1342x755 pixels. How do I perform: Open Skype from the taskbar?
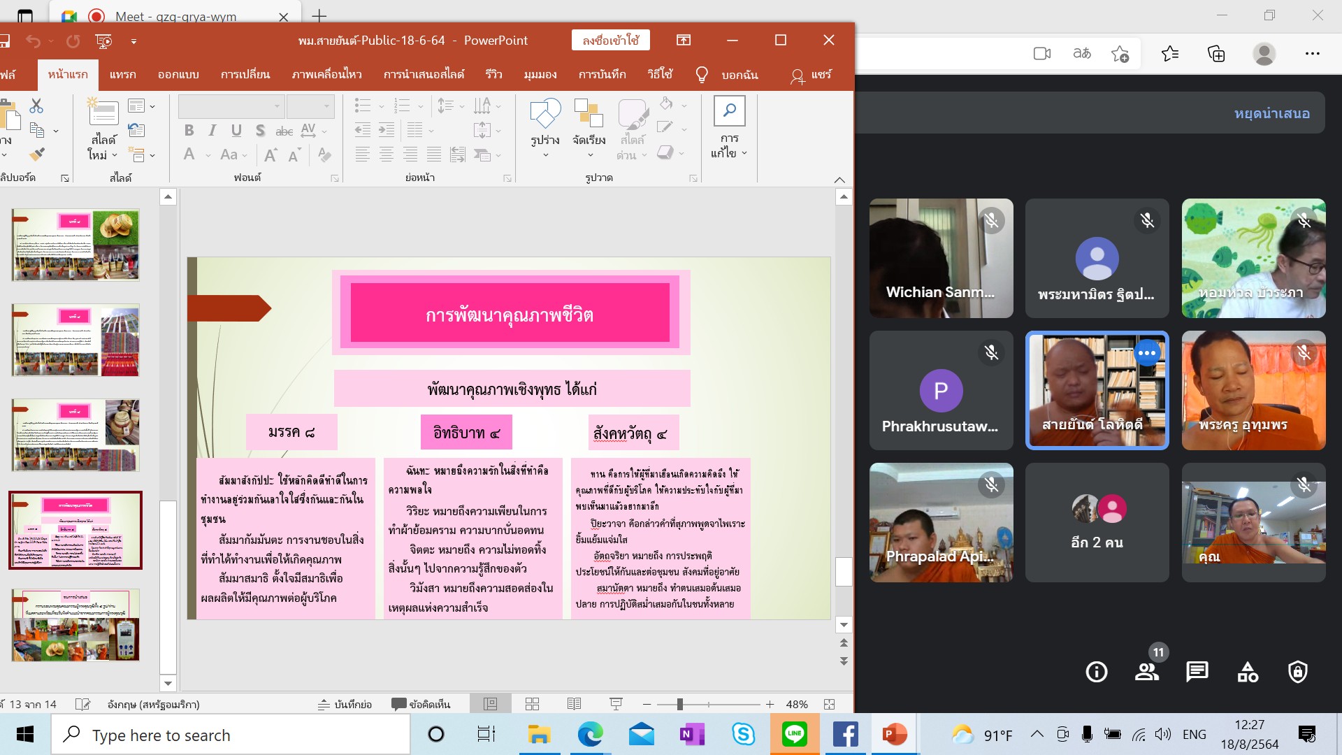coord(743,735)
